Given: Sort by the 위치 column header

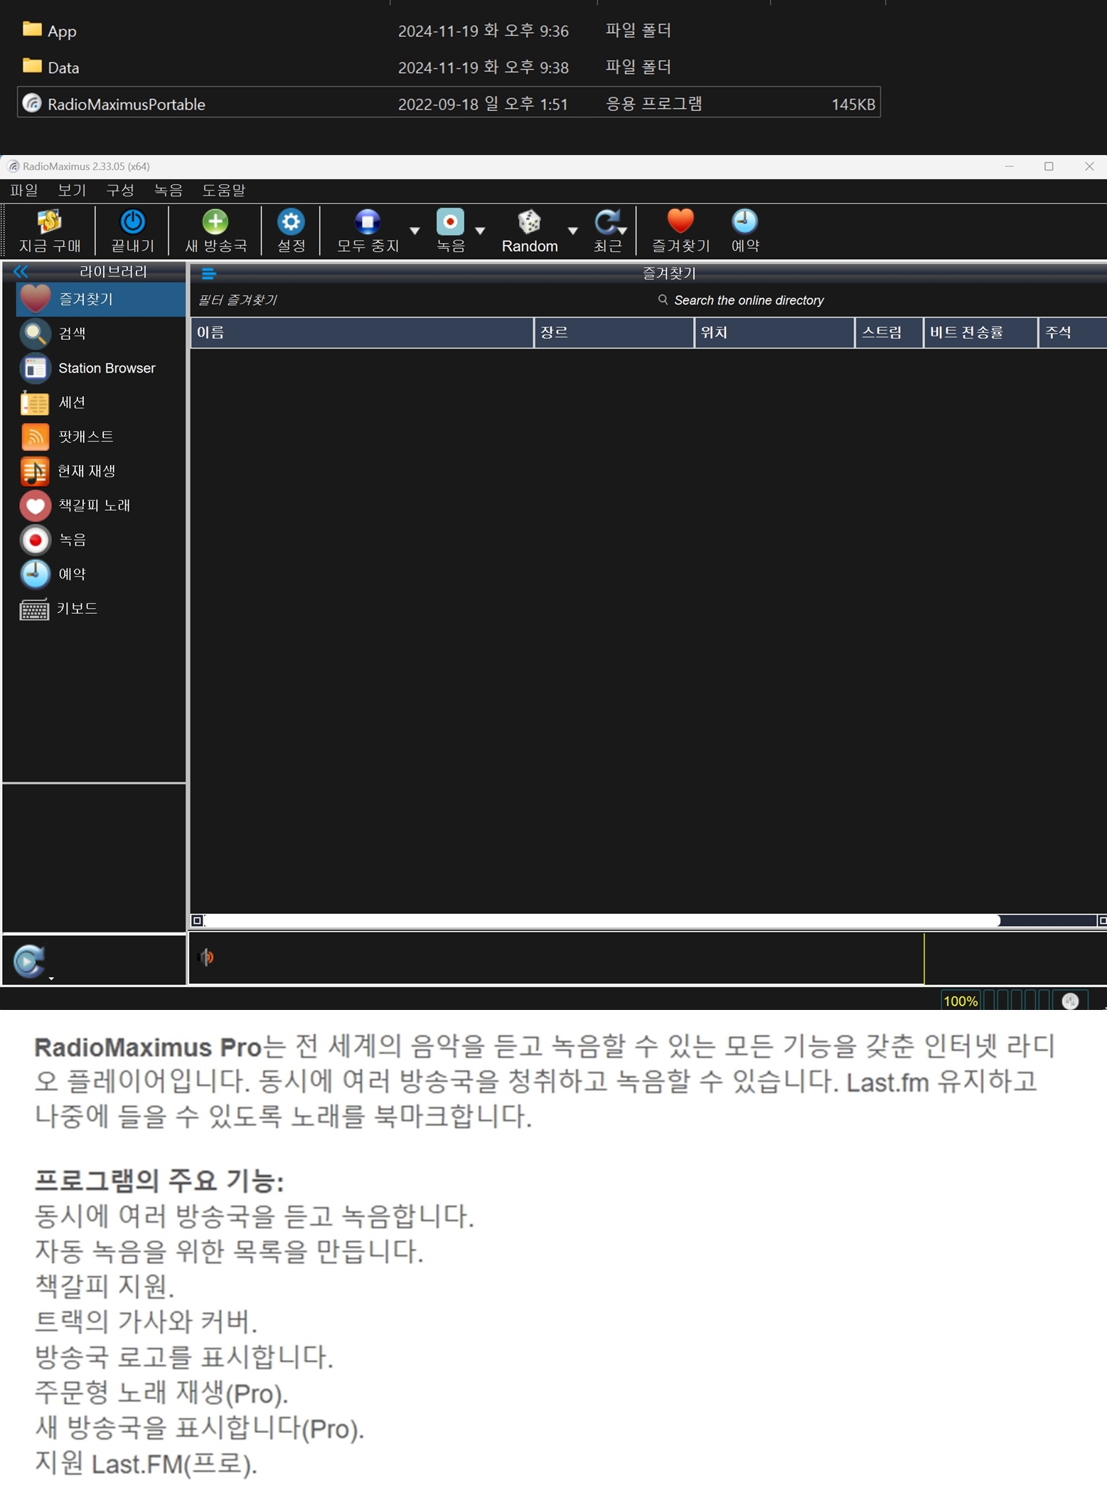Looking at the screenshot, I should (x=774, y=332).
